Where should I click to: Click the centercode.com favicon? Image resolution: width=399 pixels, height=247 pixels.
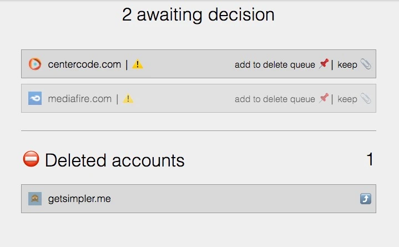35,64
